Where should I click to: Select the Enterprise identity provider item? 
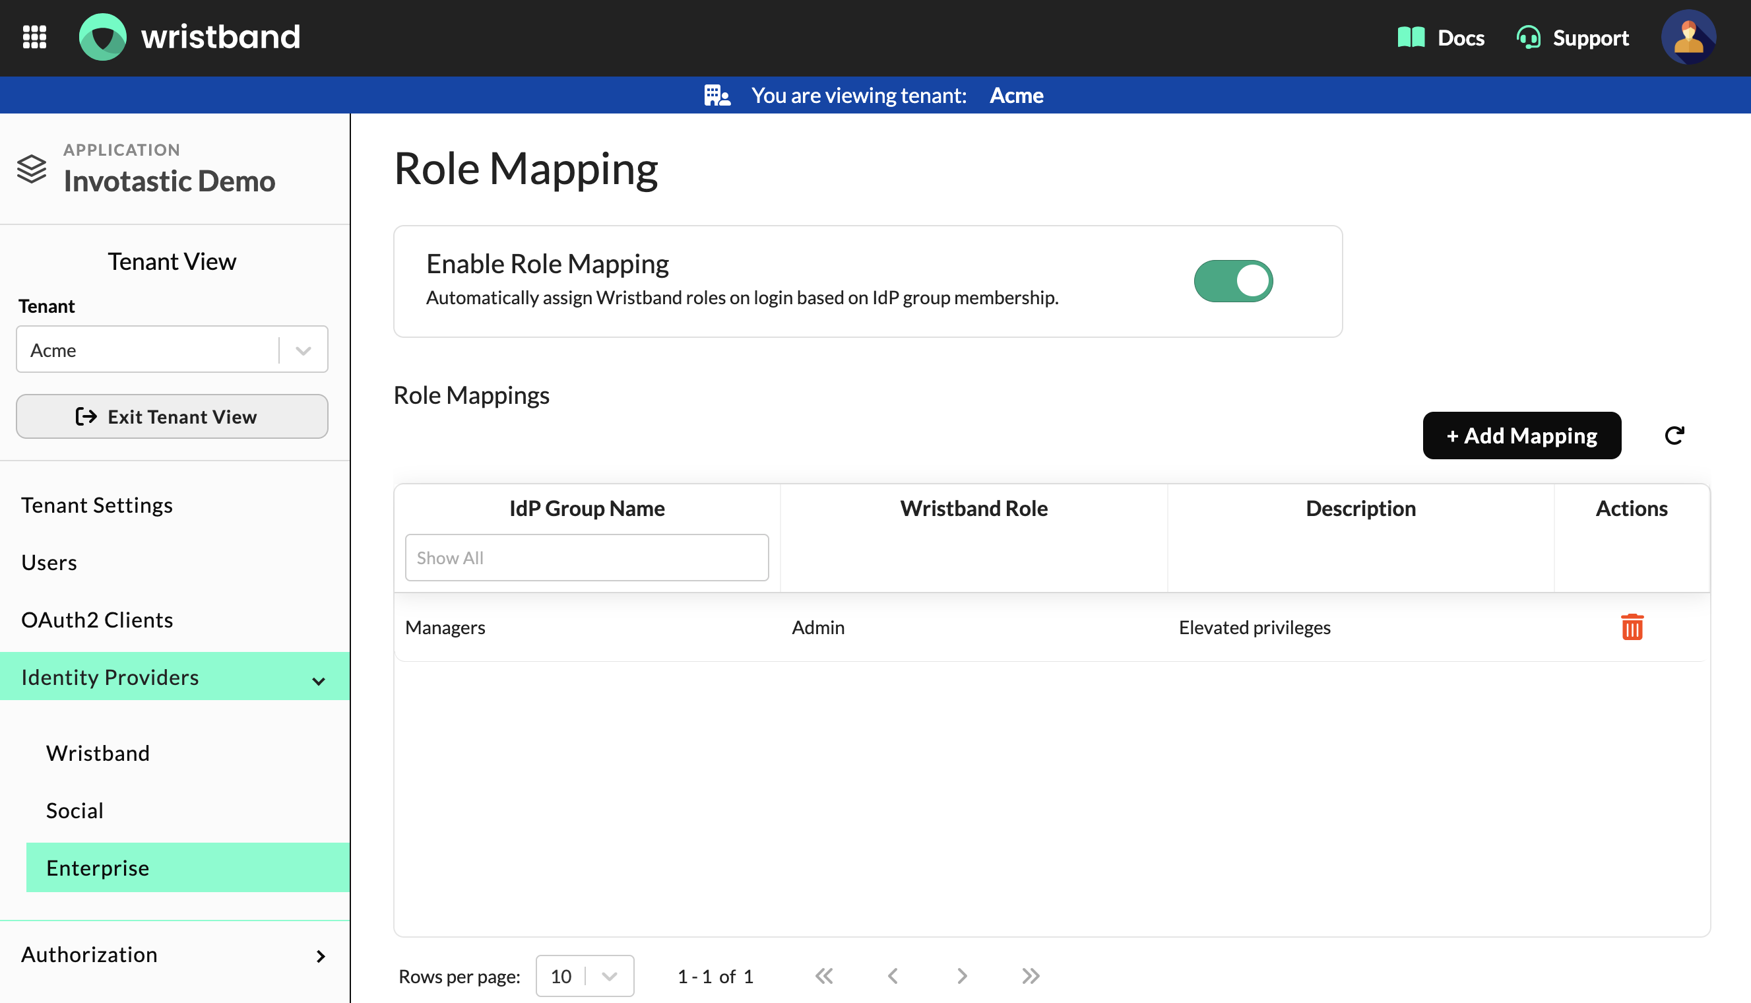click(188, 867)
